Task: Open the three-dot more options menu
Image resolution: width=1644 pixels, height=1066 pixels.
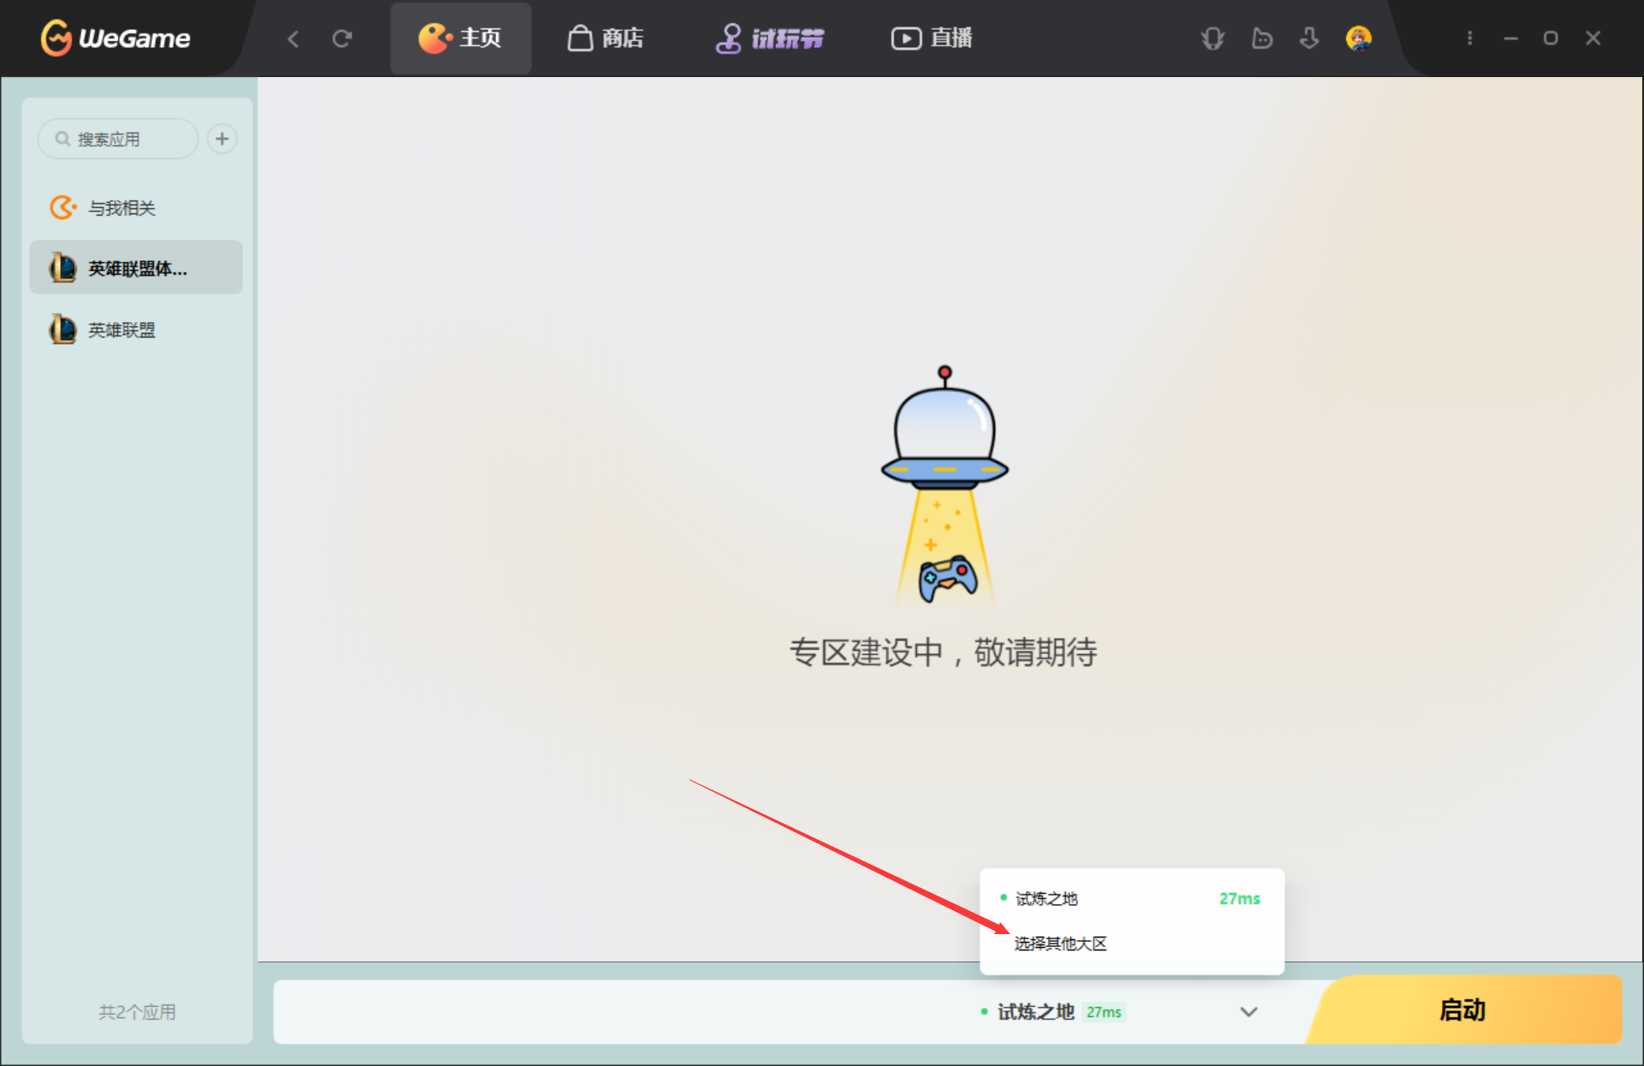Action: 1469,39
